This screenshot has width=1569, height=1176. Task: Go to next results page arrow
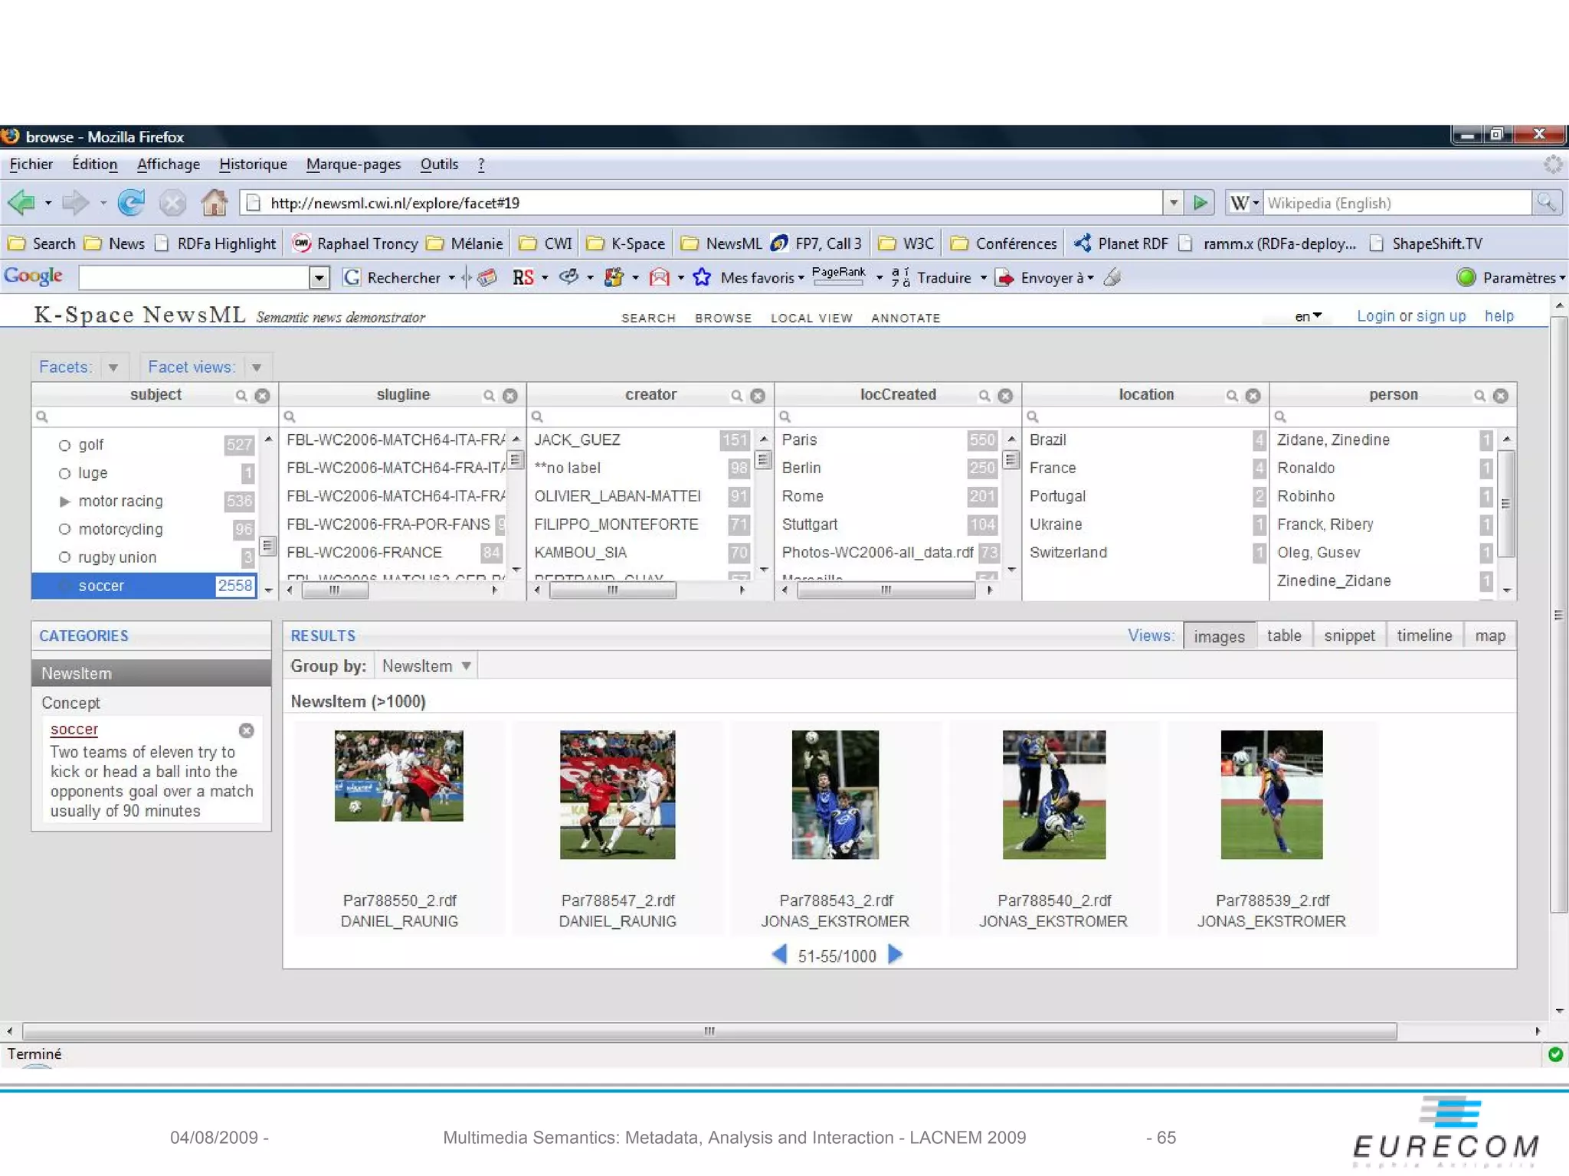(x=895, y=955)
